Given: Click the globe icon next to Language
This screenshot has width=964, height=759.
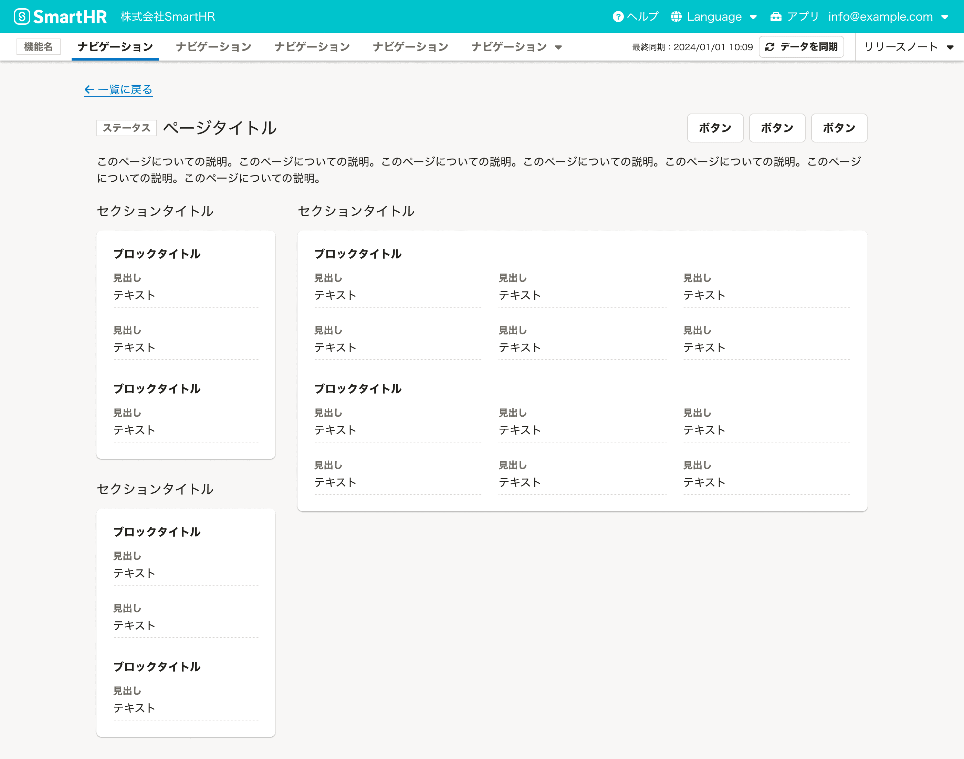Looking at the screenshot, I should (676, 17).
